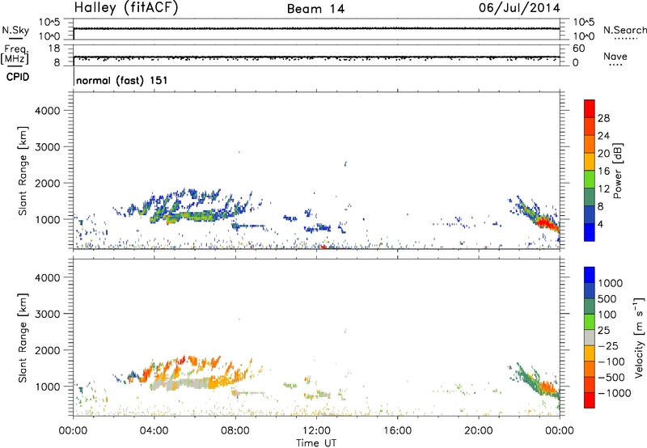This screenshot has height=448, width=647.
Task: Click the "CPID" row label
Action: (x=18, y=77)
